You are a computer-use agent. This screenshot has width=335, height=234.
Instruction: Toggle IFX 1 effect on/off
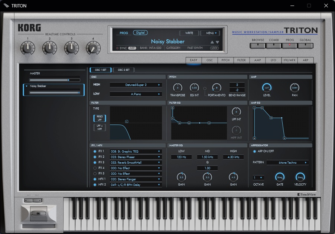coord(95,151)
